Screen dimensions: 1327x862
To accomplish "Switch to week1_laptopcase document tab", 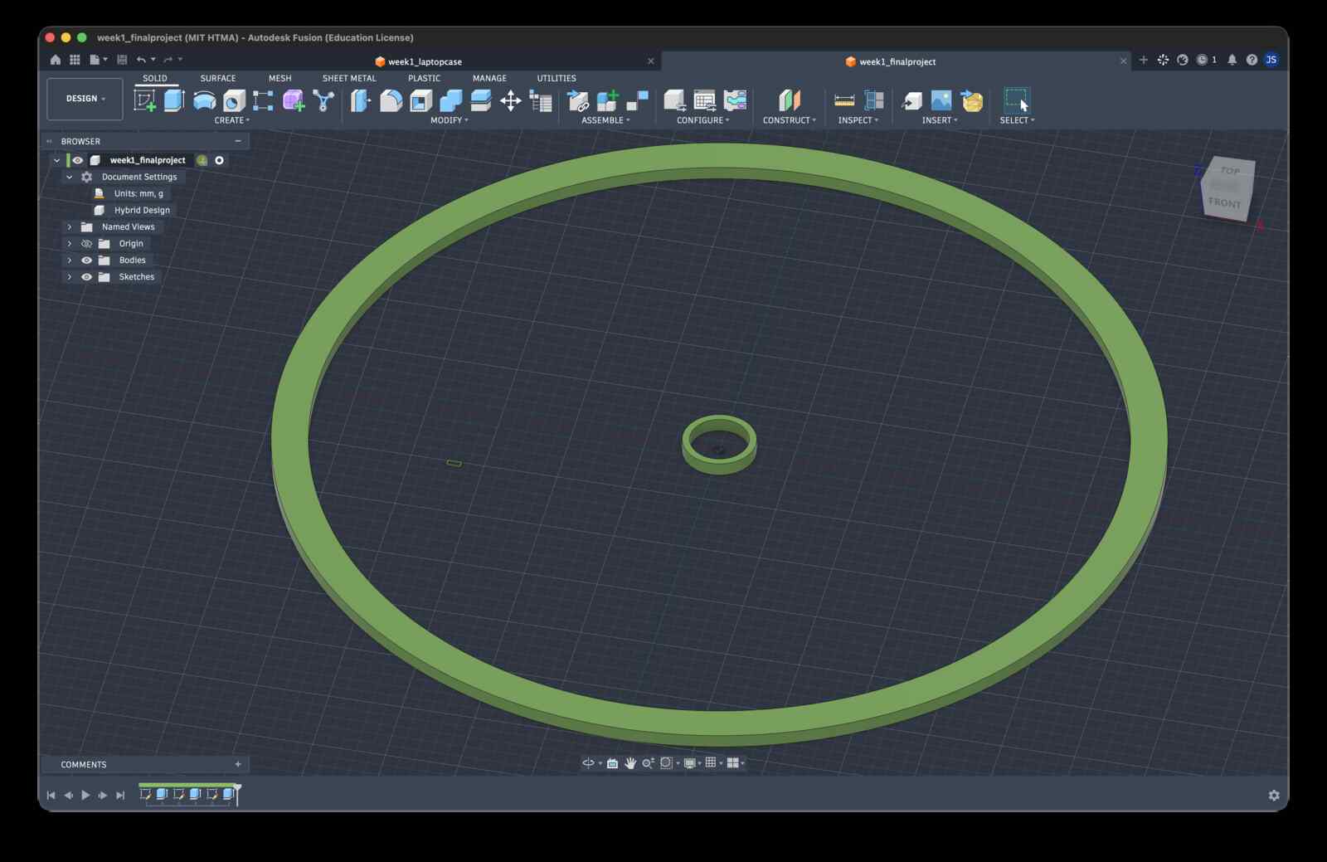I will point(425,61).
